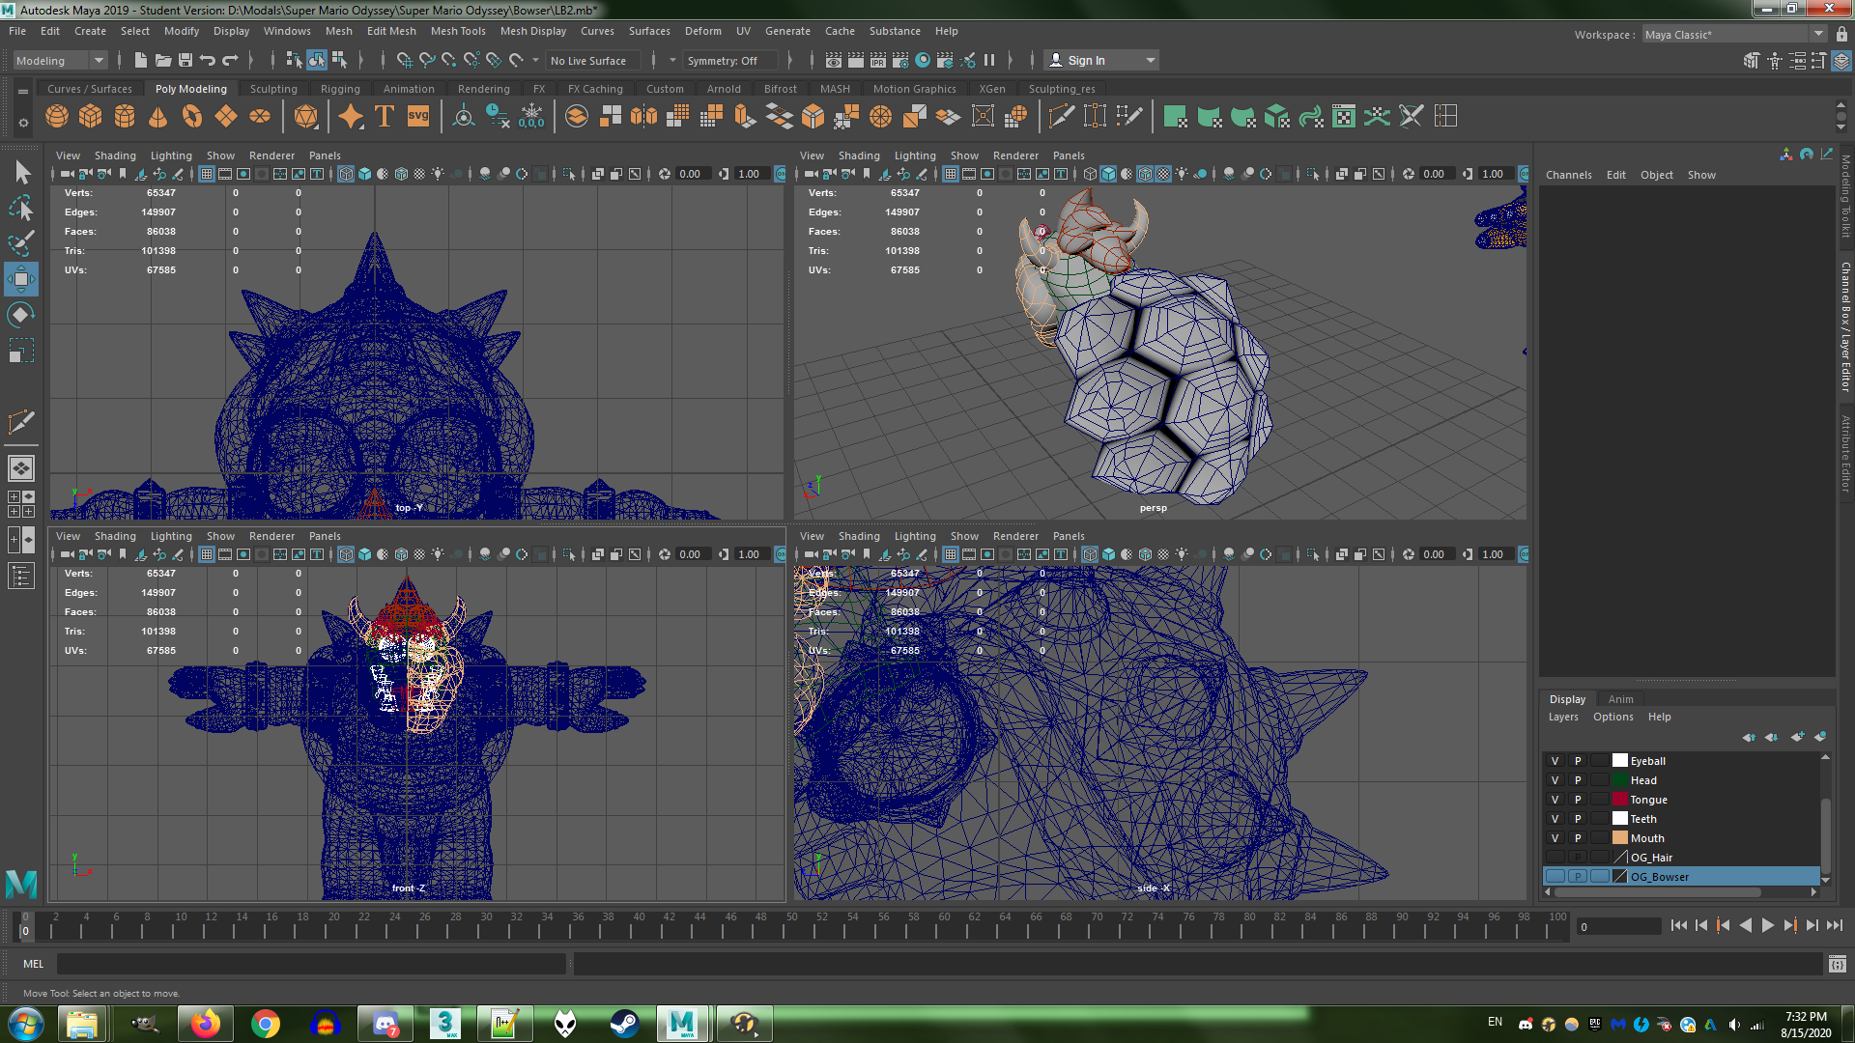Viewport: 1855px width, 1043px height.
Task: Click the Save Scene disk icon
Action: 185,60
